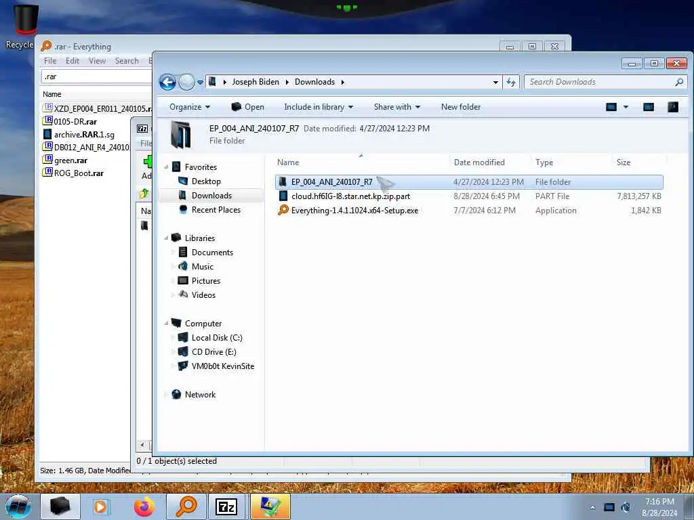Click the Windows Start orb

click(x=18, y=506)
